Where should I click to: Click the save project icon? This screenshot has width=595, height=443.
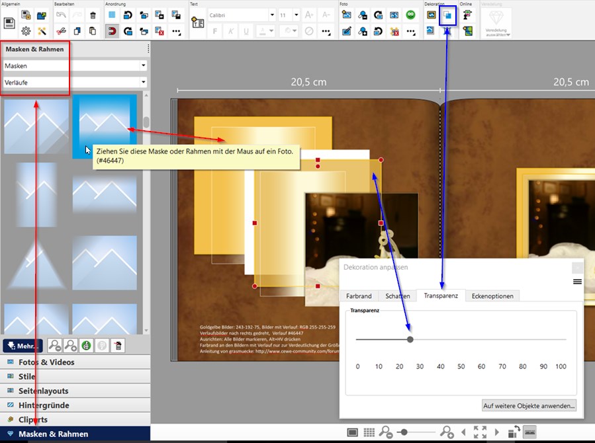[10, 23]
